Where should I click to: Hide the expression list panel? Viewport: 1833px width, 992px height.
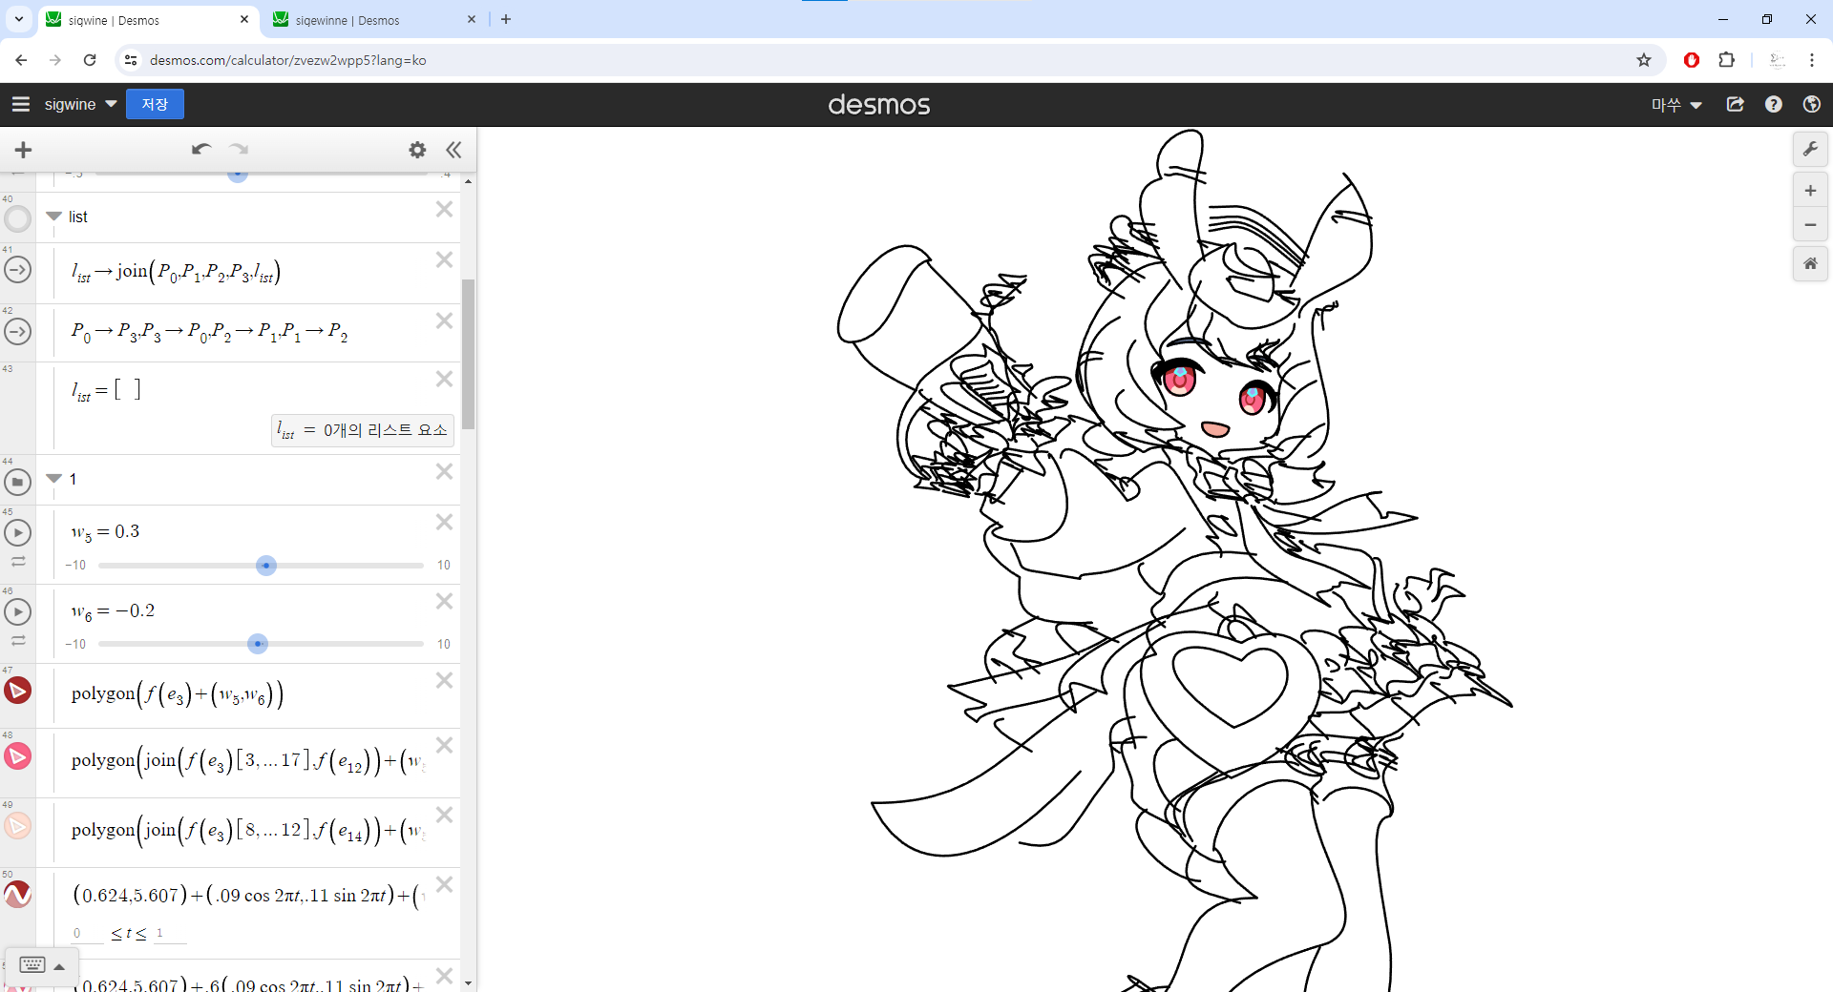pos(453,150)
